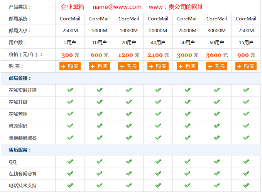Image resolution: width=262 pixels, height=193 pixels.
Task: Click 在线升级 checkmark for 25000M plan
Action: click(x=188, y=102)
